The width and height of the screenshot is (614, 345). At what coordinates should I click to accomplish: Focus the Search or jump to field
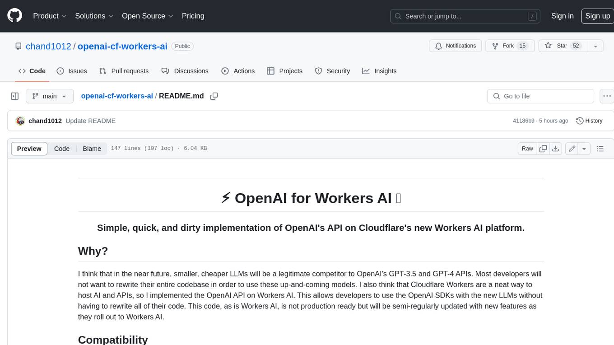tap(466, 16)
